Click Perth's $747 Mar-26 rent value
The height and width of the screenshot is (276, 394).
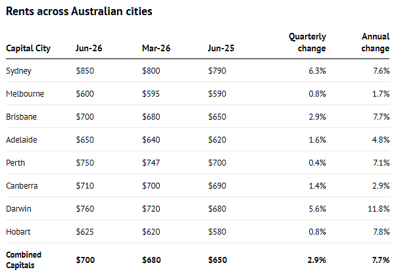tap(151, 163)
